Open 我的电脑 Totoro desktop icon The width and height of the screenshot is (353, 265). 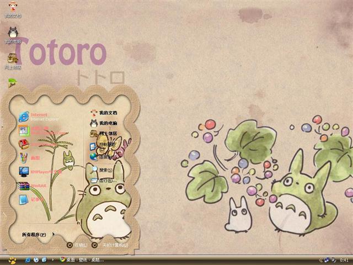coord(13,35)
